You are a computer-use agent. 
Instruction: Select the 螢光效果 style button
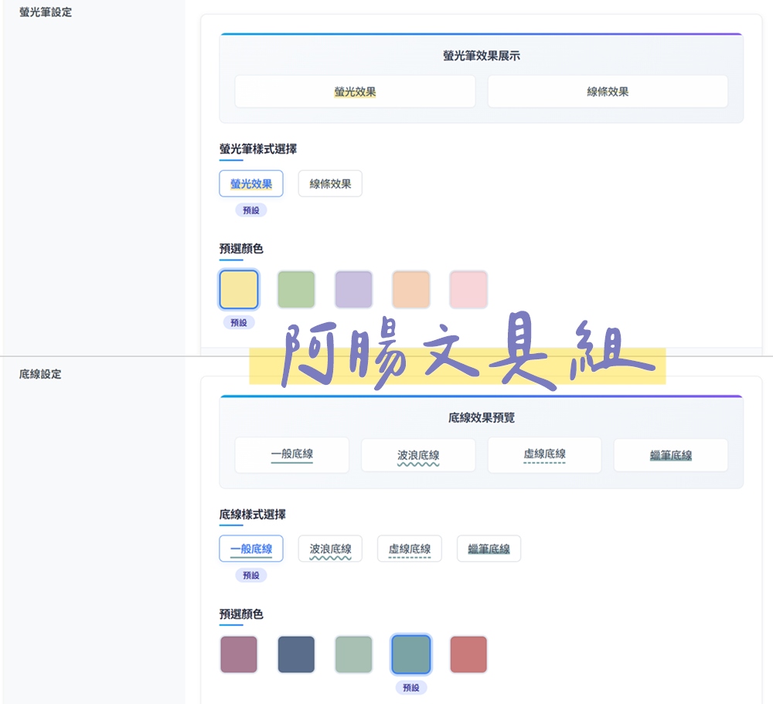point(251,183)
